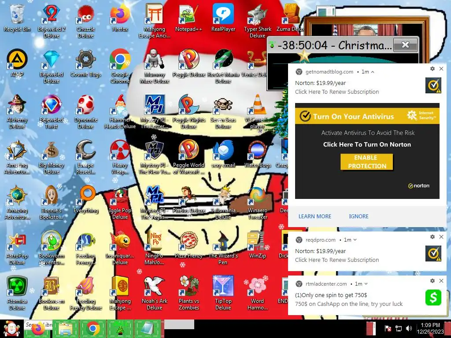The height and width of the screenshot is (338, 451).
Task: Launch Water Bugs desktop shortcut
Action: pos(257,154)
